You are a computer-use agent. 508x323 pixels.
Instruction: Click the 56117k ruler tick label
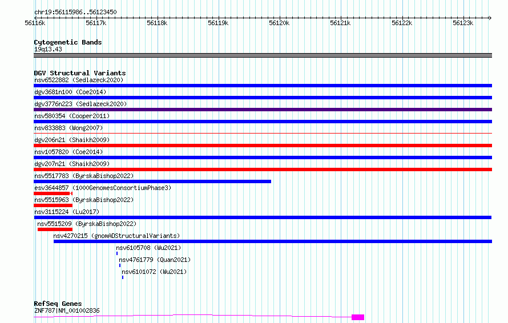pyautogui.click(x=96, y=23)
